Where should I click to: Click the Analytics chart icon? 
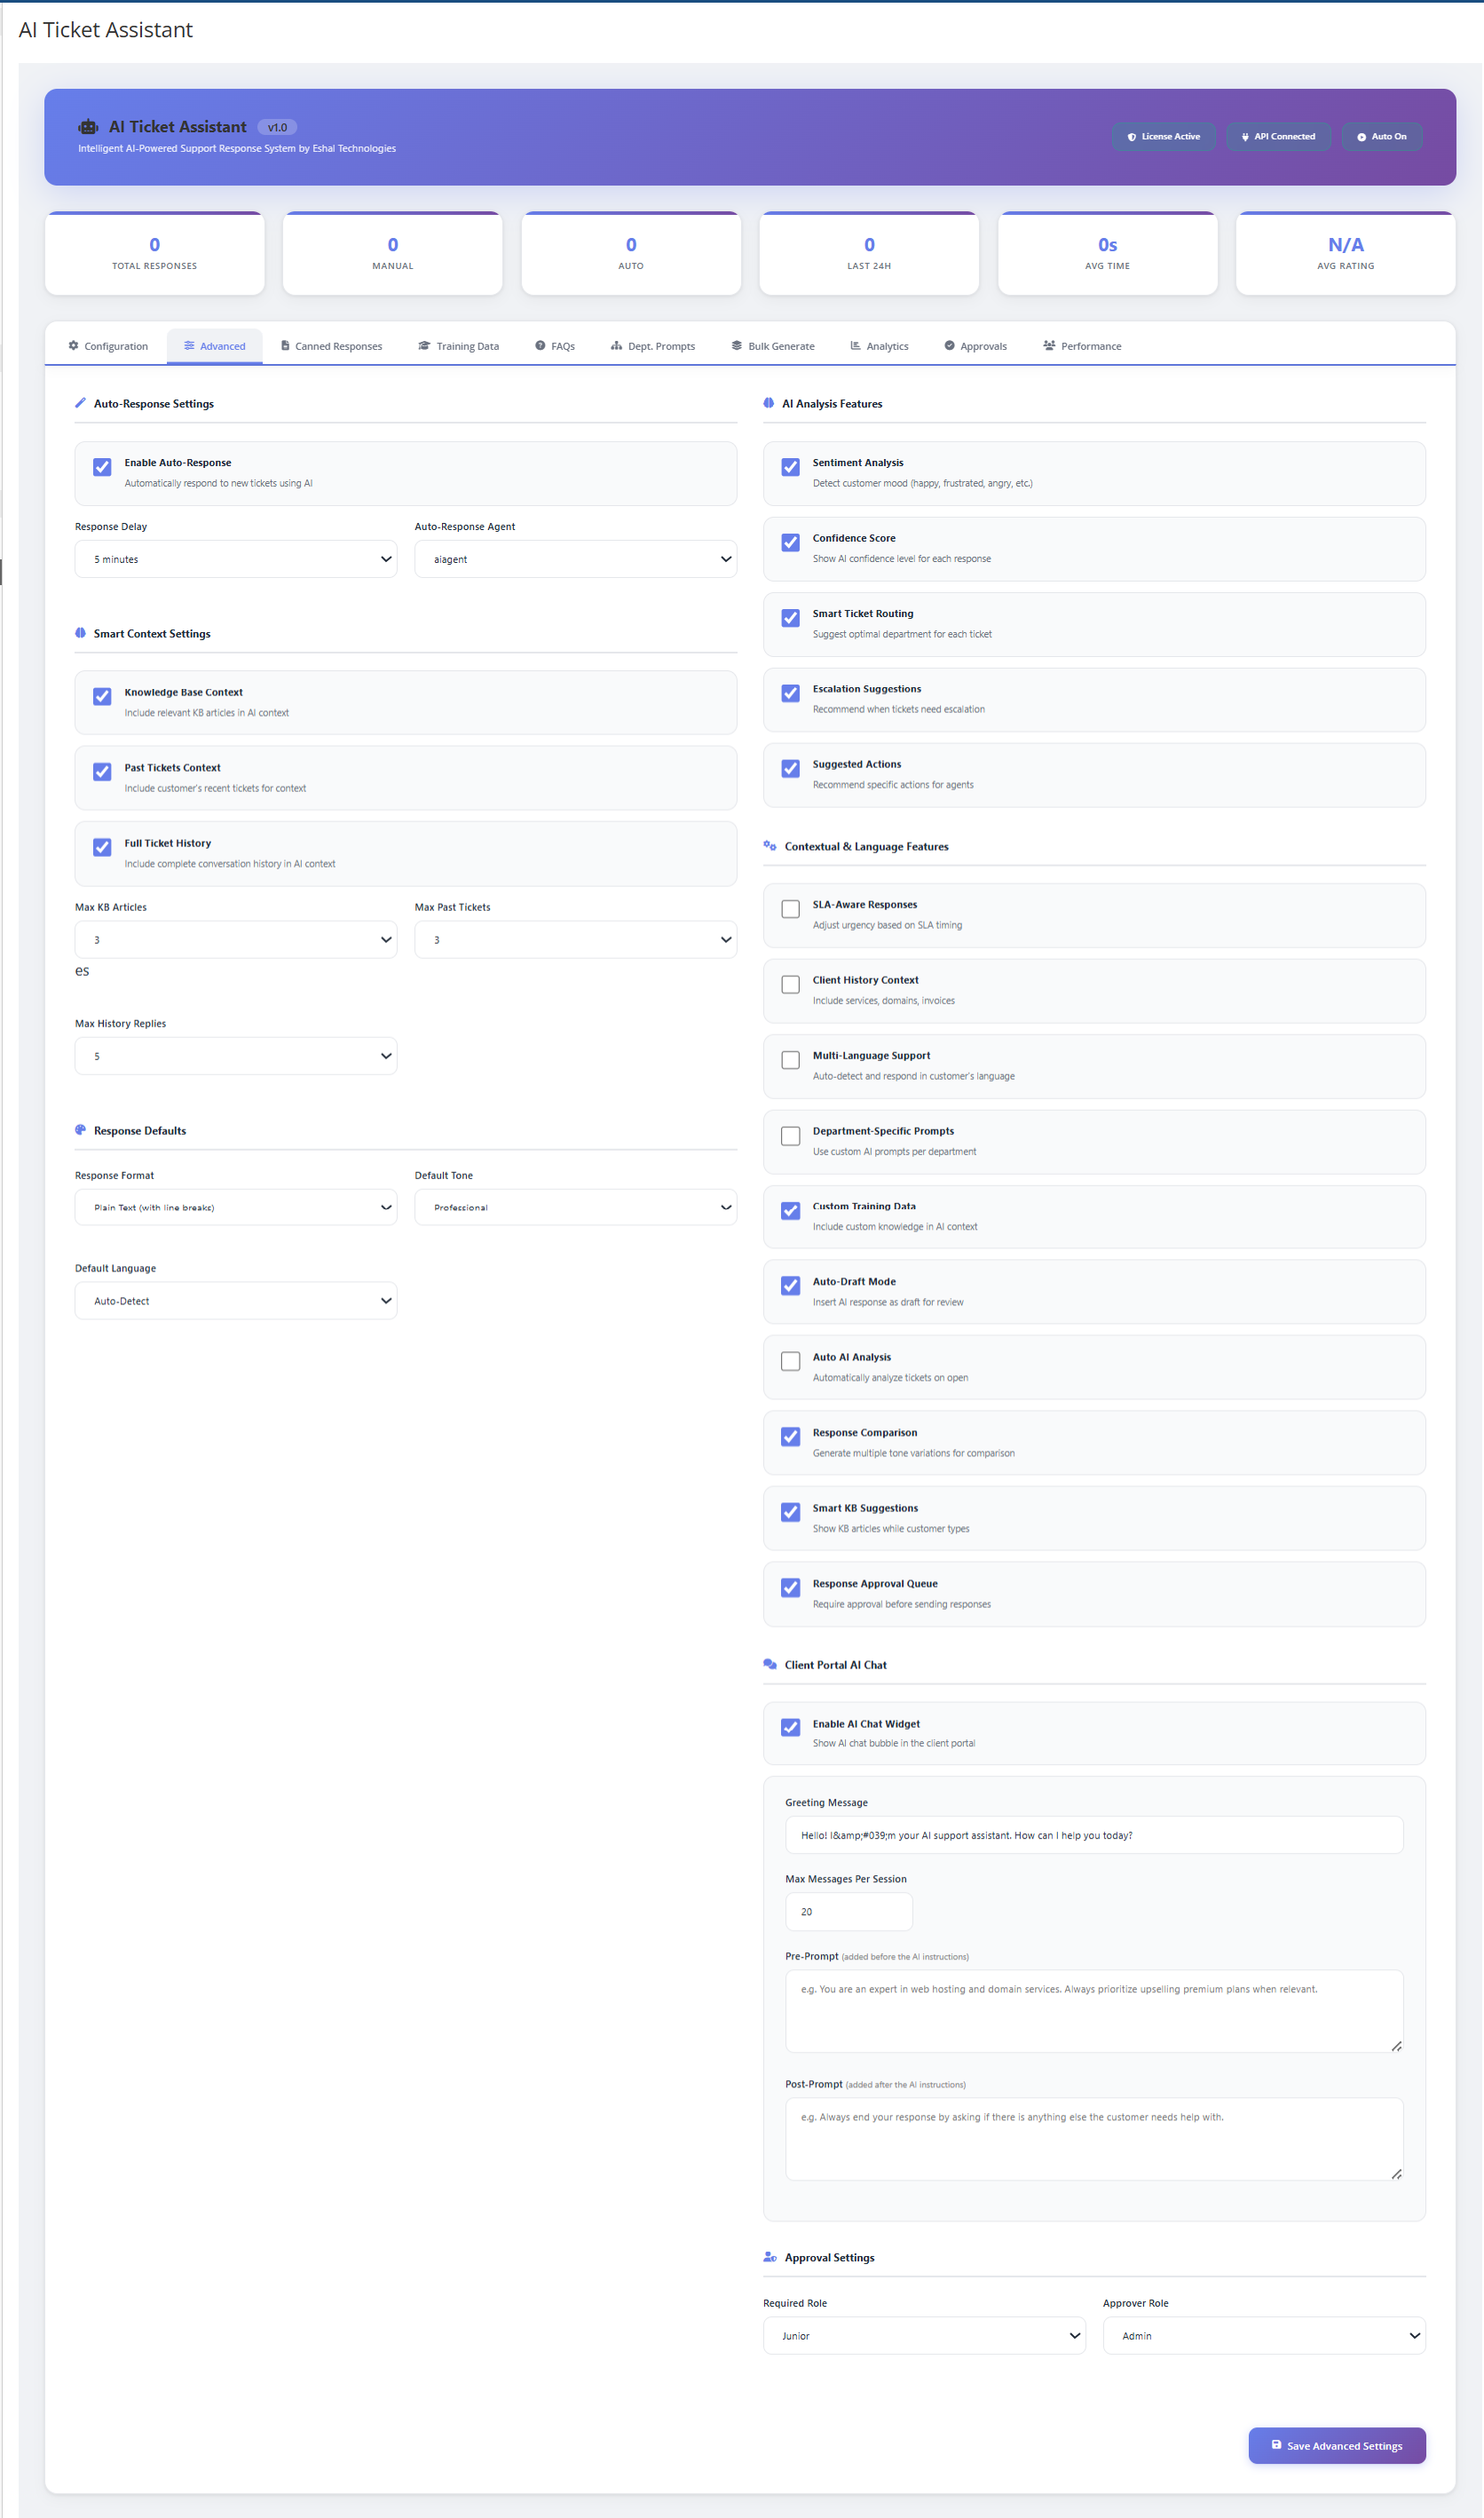[855, 345]
